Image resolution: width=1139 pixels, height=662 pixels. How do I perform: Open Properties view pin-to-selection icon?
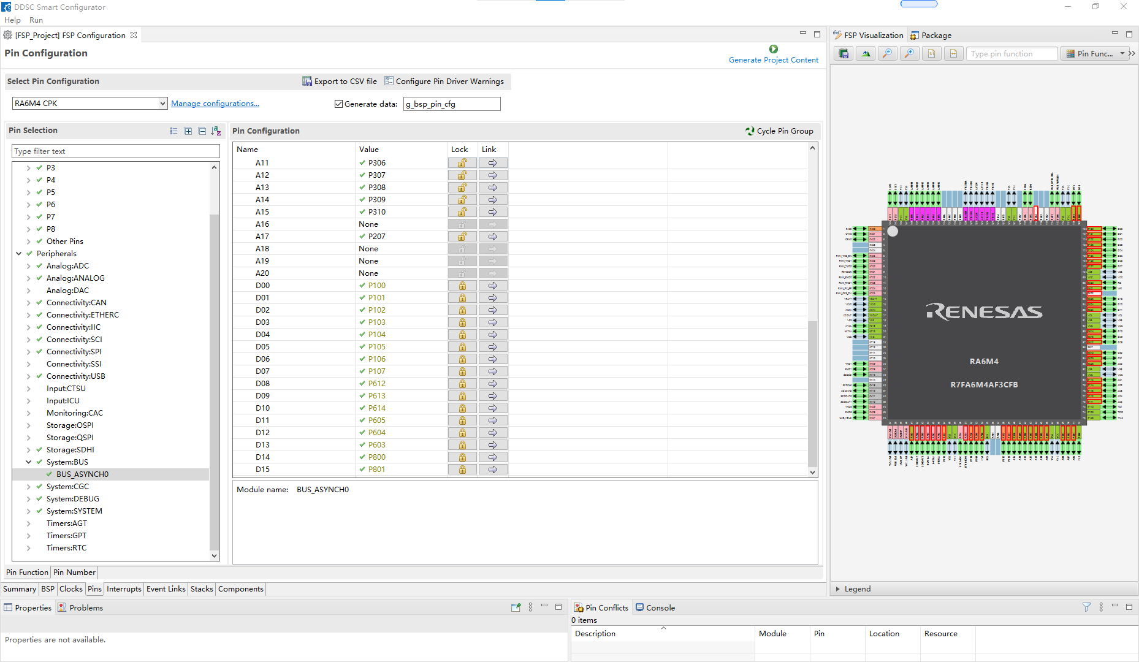click(x=516, y=607)
